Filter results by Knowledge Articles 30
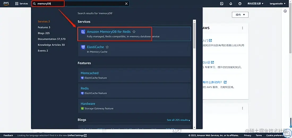The height and width of the screenshot is (138, 292). tap(51, 45)
